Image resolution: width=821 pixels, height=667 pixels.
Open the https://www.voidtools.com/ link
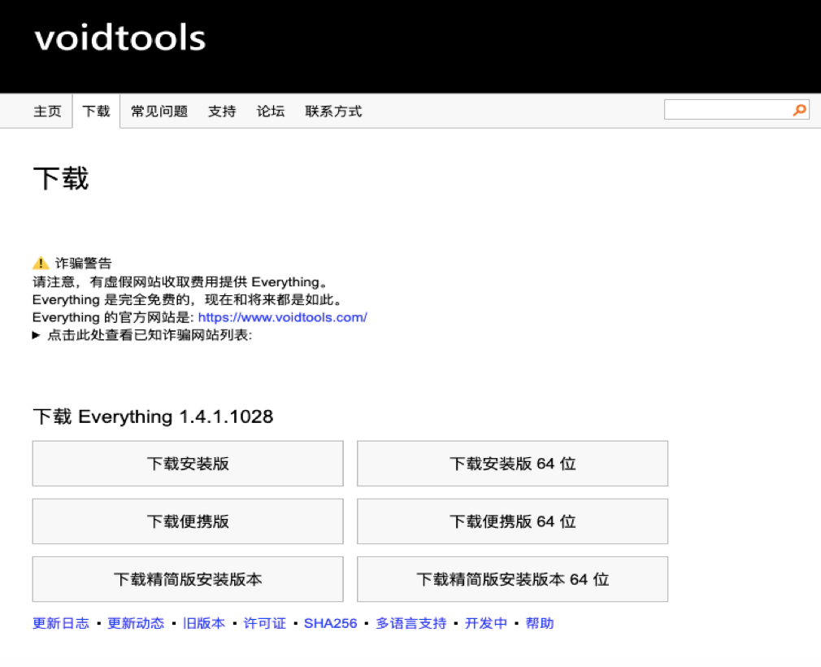point(283,317)
